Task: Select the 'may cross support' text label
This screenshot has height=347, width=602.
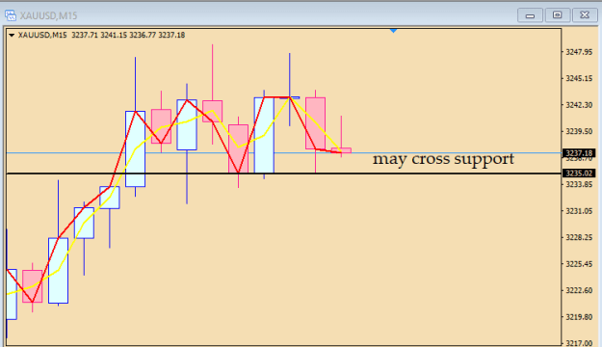Action: (443, 159)
